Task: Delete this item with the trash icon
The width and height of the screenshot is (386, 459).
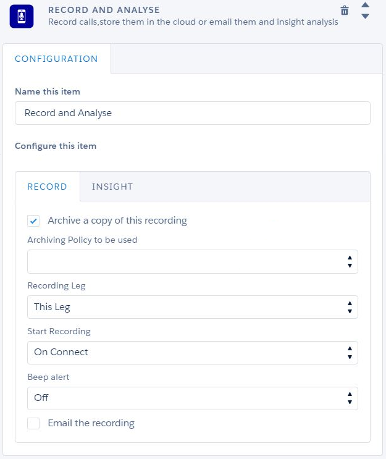Action: [x=345, y=11]
